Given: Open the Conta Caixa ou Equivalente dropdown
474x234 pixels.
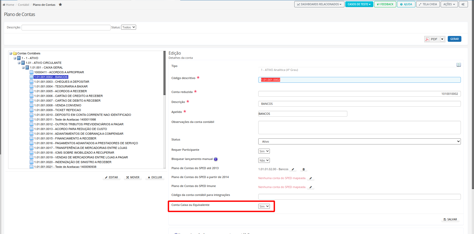Looking at the screenshot, I should pos(264,206).
